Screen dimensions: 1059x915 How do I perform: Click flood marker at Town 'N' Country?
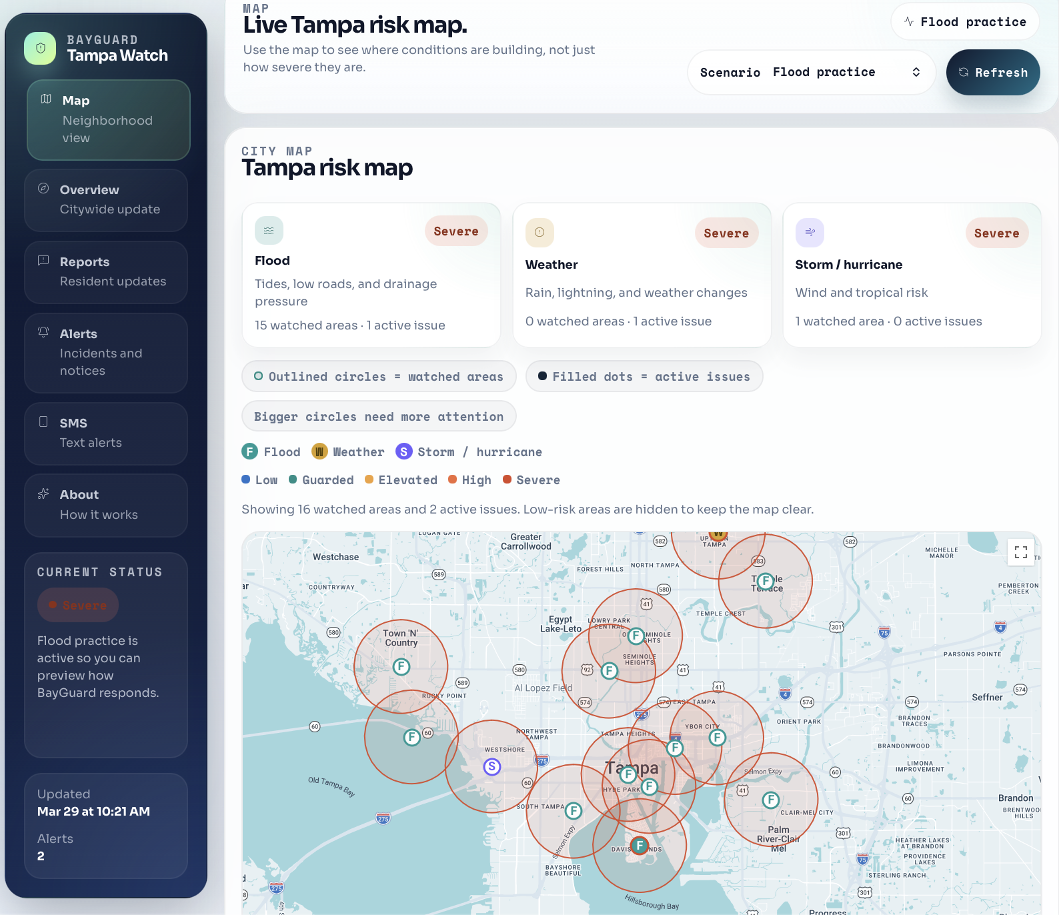click(401, 666)
